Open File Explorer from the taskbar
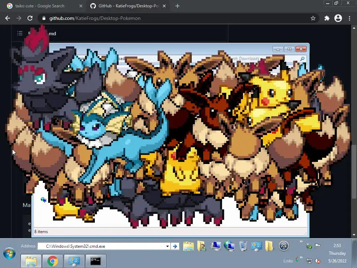The width and height of the screenshot is (357, 268). click(31, 261)
